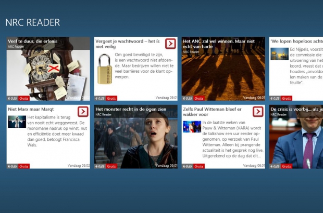The height and width of the screenshot is (213, 323).
Task: Click small thumbnail in Paul Witteman article
Action: (x=192, y=127)
